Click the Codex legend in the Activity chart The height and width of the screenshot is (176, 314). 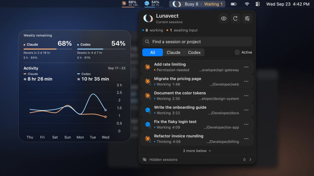coord(84,74)
